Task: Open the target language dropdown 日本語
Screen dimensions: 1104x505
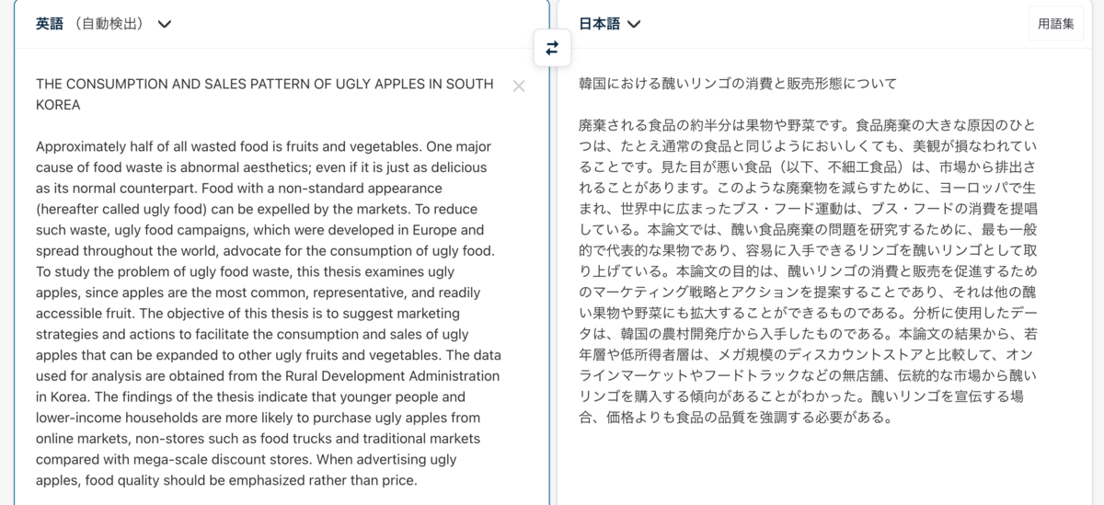Action: (609, 24)
